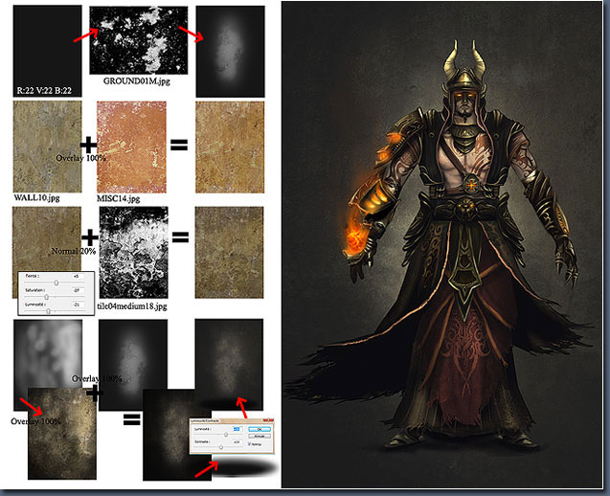The width and height of the screenshot is (610, 496).
Task: Click the Luminosité slider handle
Action: point(226,434)
